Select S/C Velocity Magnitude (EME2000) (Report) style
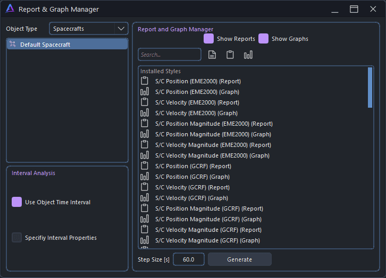This screenshot has width=386, height=278. point(254,145)
